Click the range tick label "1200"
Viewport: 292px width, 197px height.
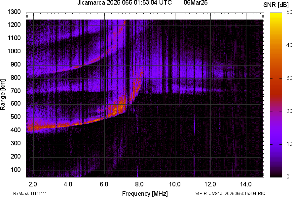pyautogui.click(x=14, y=25)
